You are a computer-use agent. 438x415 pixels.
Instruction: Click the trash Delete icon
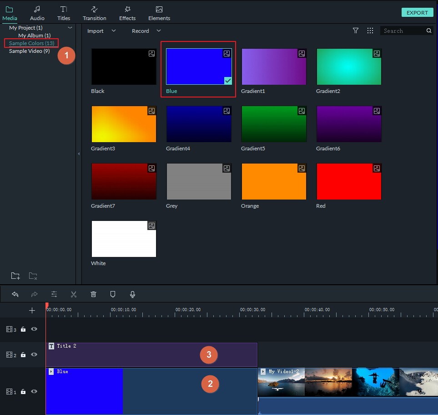[93, 294]
